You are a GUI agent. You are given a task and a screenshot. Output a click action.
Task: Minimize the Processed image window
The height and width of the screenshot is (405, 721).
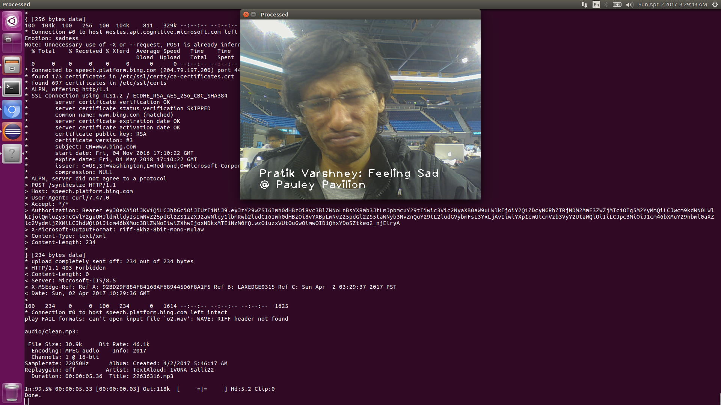253,14
